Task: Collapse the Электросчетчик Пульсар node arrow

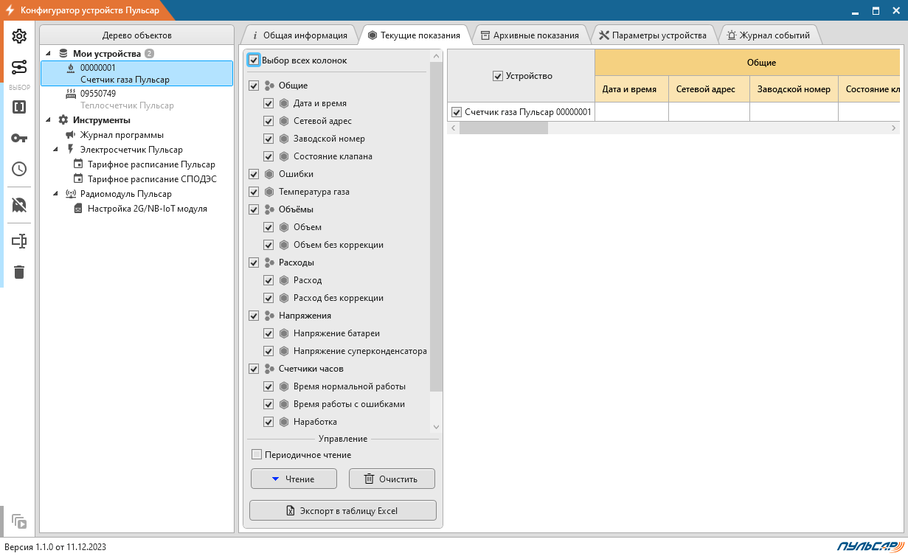Action: click(x=56, y=150)
